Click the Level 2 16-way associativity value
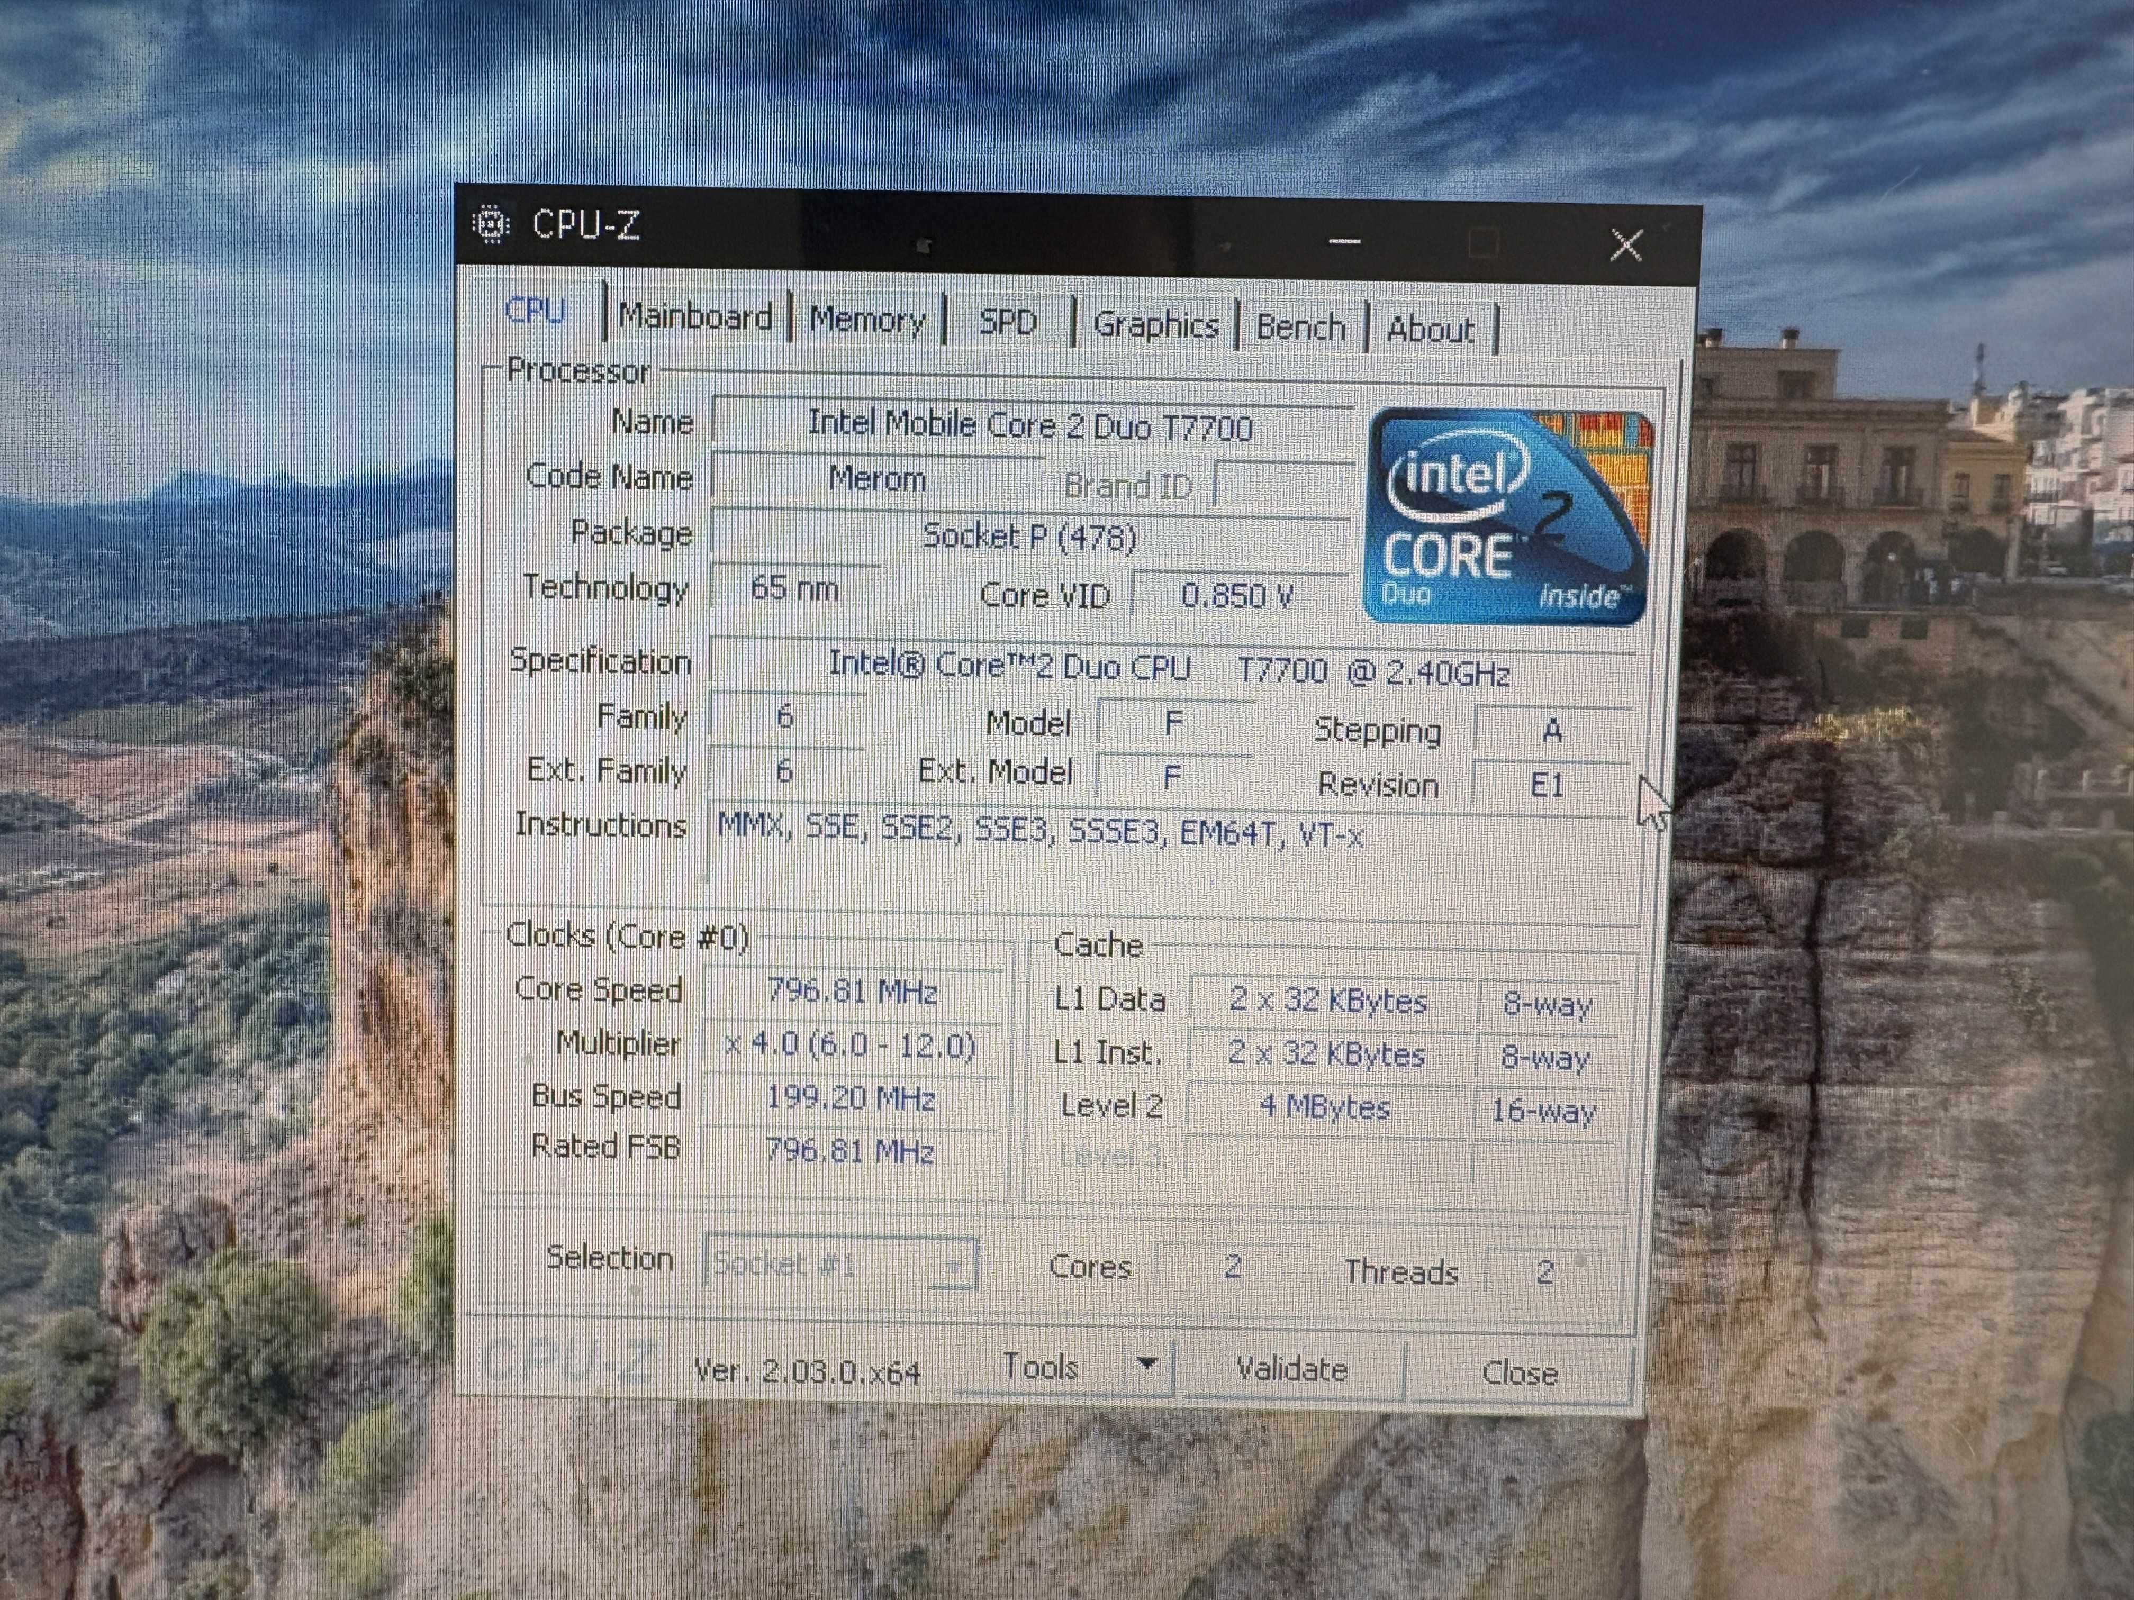Image resolution: width=2134 pixels, height=1600 pixels. [x=1543, y=1111]
